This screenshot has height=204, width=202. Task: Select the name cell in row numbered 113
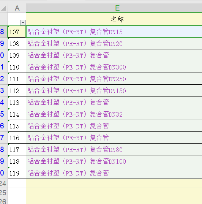pos(114,102)
